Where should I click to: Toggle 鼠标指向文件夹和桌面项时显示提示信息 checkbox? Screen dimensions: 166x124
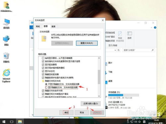43,61
